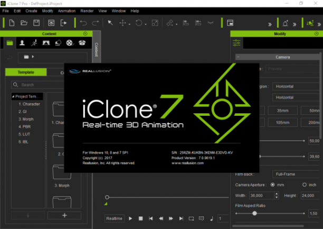Click the export icon in toolbar

tap(63, 23)
